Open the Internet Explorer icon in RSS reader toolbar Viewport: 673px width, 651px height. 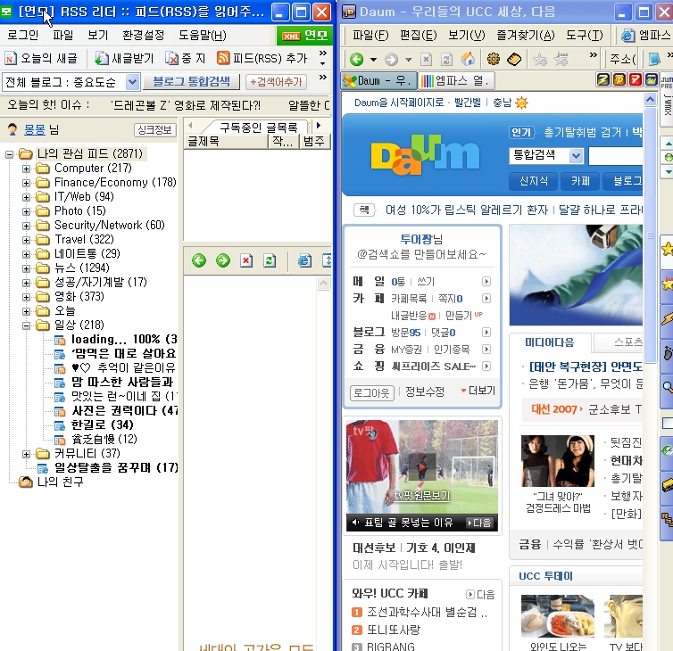(304, 260)
